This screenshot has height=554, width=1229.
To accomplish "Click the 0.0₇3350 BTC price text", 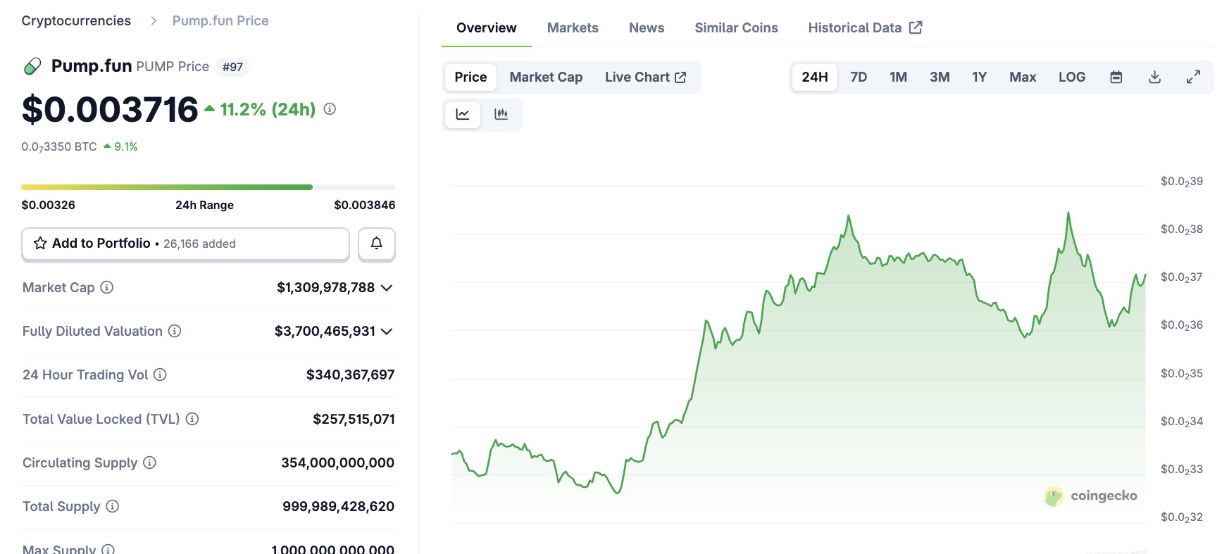I will tap(59, 146).
